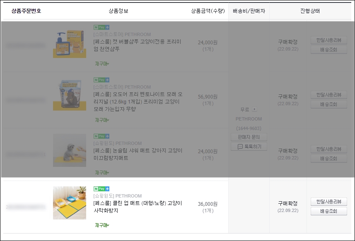Open 캣 버블샴푸 고양이전용 product title link
The height and width of the screenshot is (241, 355).
(137, 45)
